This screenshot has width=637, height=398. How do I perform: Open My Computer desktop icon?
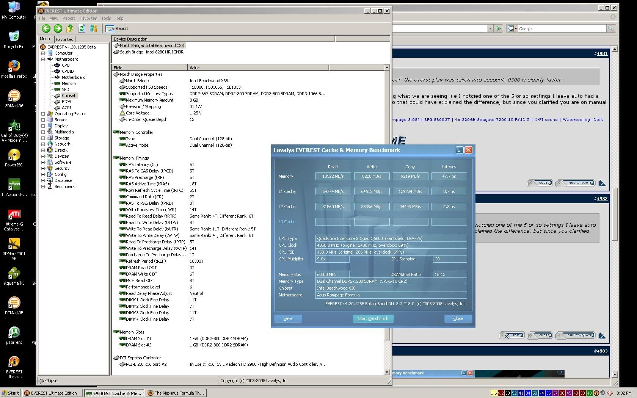pos(14,10)
